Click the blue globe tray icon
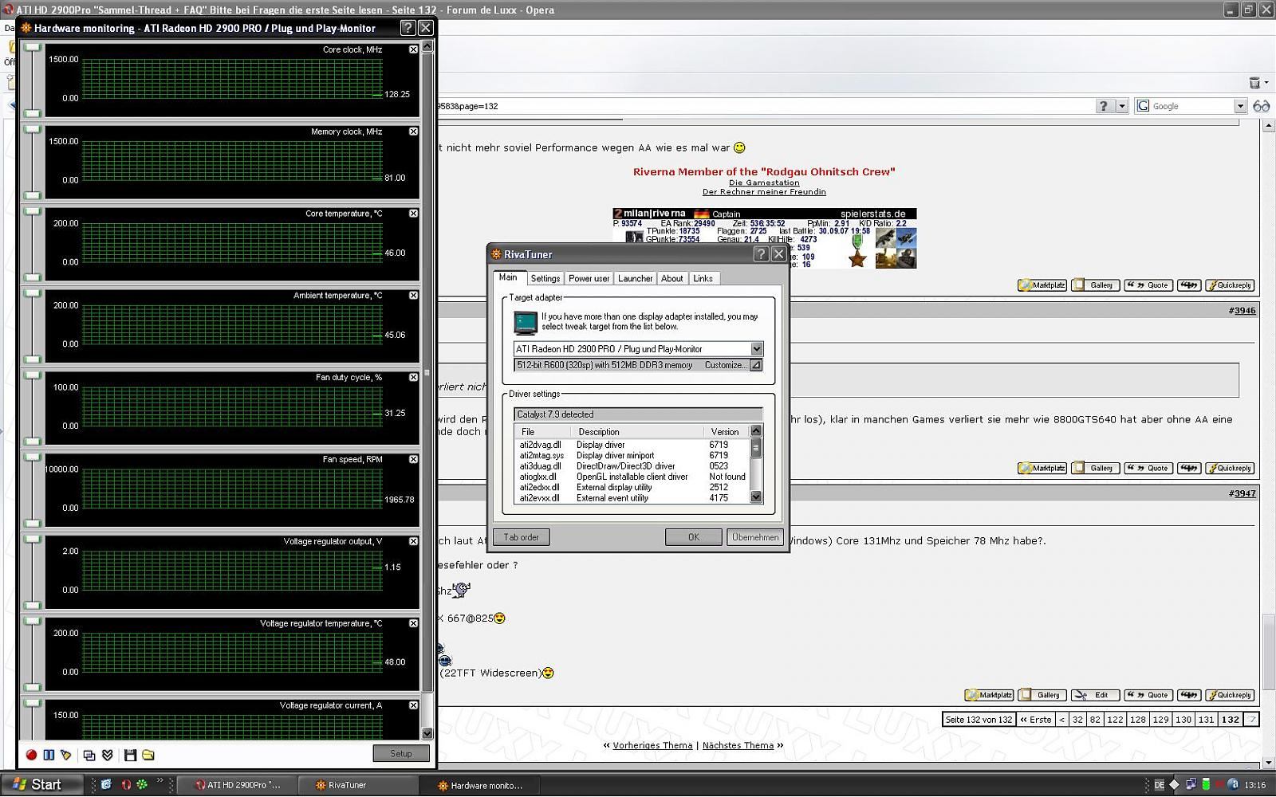Viewport: 1276px width, 797px height. [1233, 785]
